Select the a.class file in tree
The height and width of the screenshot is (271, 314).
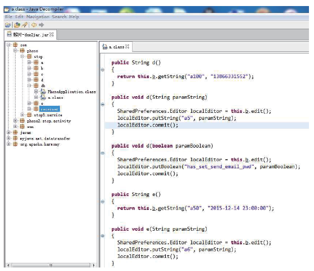[x=55, y=97]
